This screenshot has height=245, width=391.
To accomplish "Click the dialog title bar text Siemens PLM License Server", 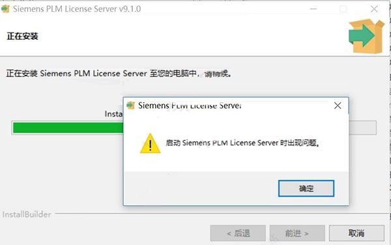I will point(190,106).
